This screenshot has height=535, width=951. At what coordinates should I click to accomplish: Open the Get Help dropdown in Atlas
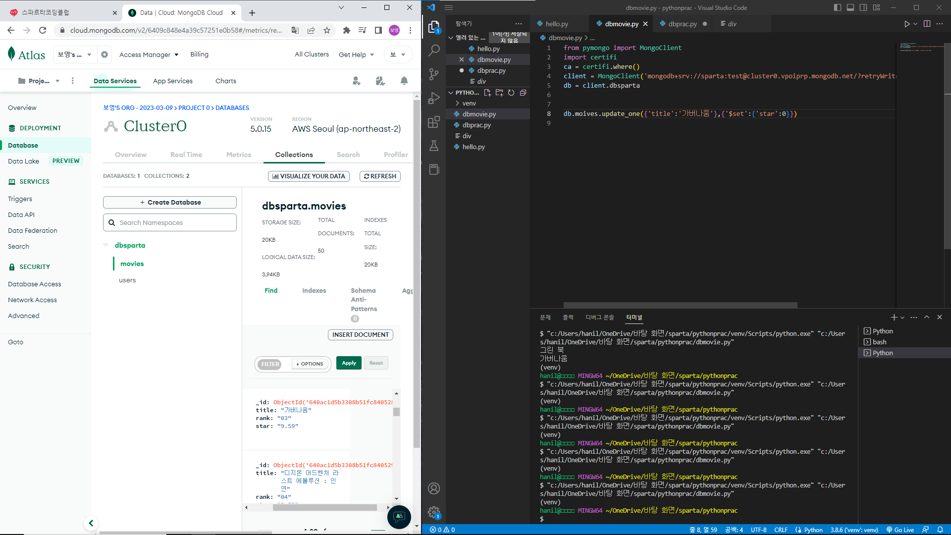point(357,54)
